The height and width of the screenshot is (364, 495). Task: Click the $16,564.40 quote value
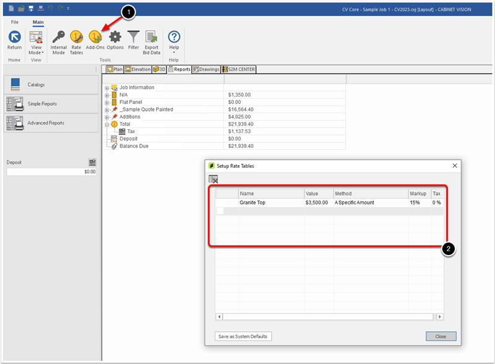[x=241, y=110]
